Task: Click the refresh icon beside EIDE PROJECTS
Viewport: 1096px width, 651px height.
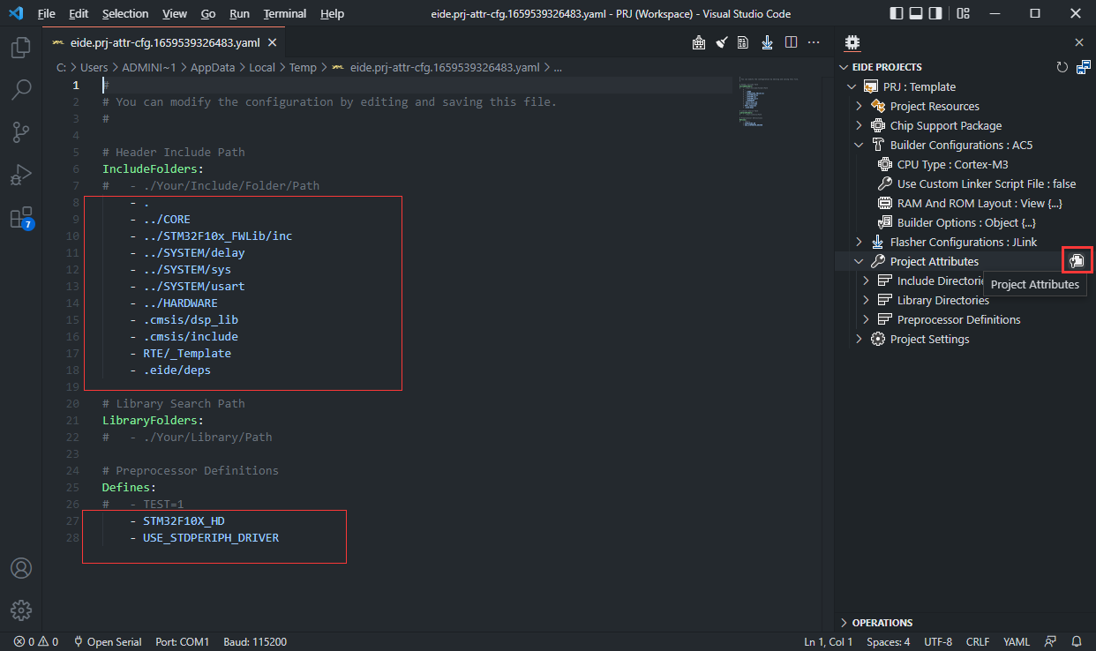Action: click(1062, 66)
